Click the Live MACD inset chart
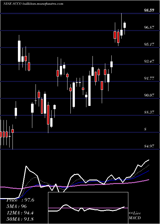This screenshot has height=224, width=160. click(88, 208)
